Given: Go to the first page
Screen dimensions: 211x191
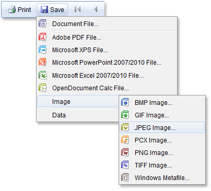Looking at the screenshot, I should coord(77,9).
